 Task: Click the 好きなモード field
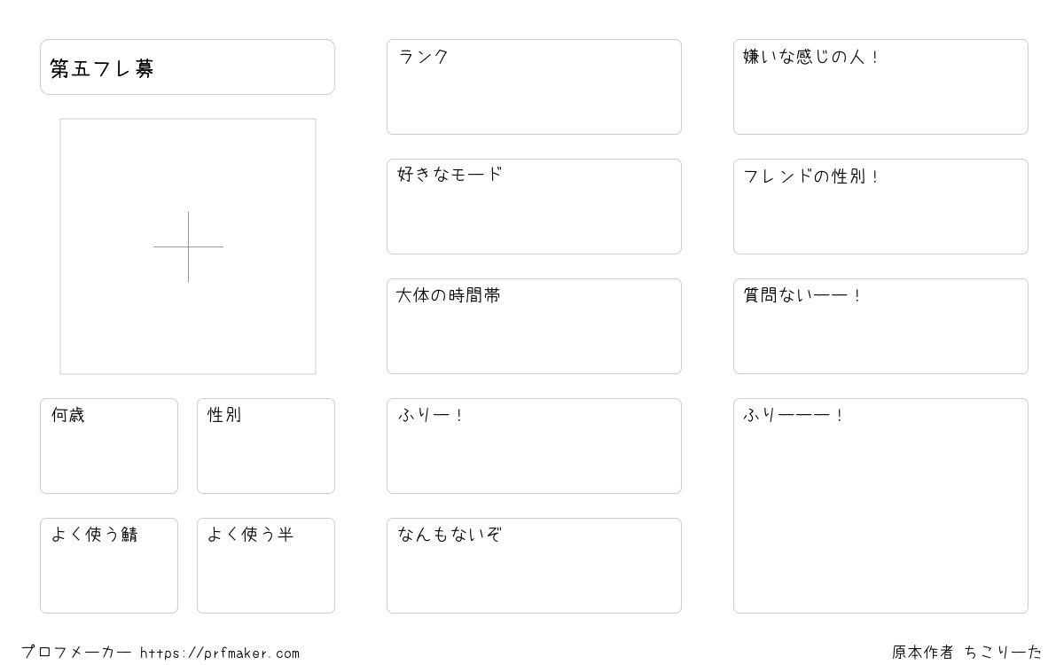534,207
